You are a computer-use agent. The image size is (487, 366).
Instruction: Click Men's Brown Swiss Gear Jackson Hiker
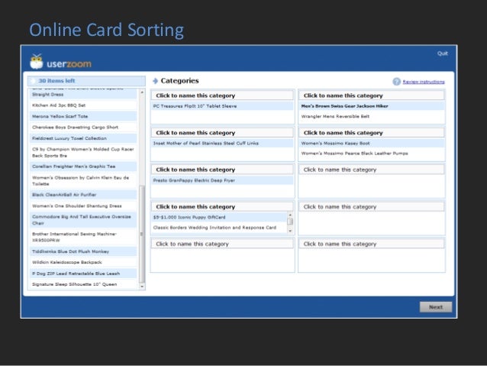372,106
